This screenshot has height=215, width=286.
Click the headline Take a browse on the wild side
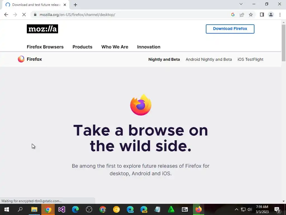pyautogui.click(x=141, y=138)
